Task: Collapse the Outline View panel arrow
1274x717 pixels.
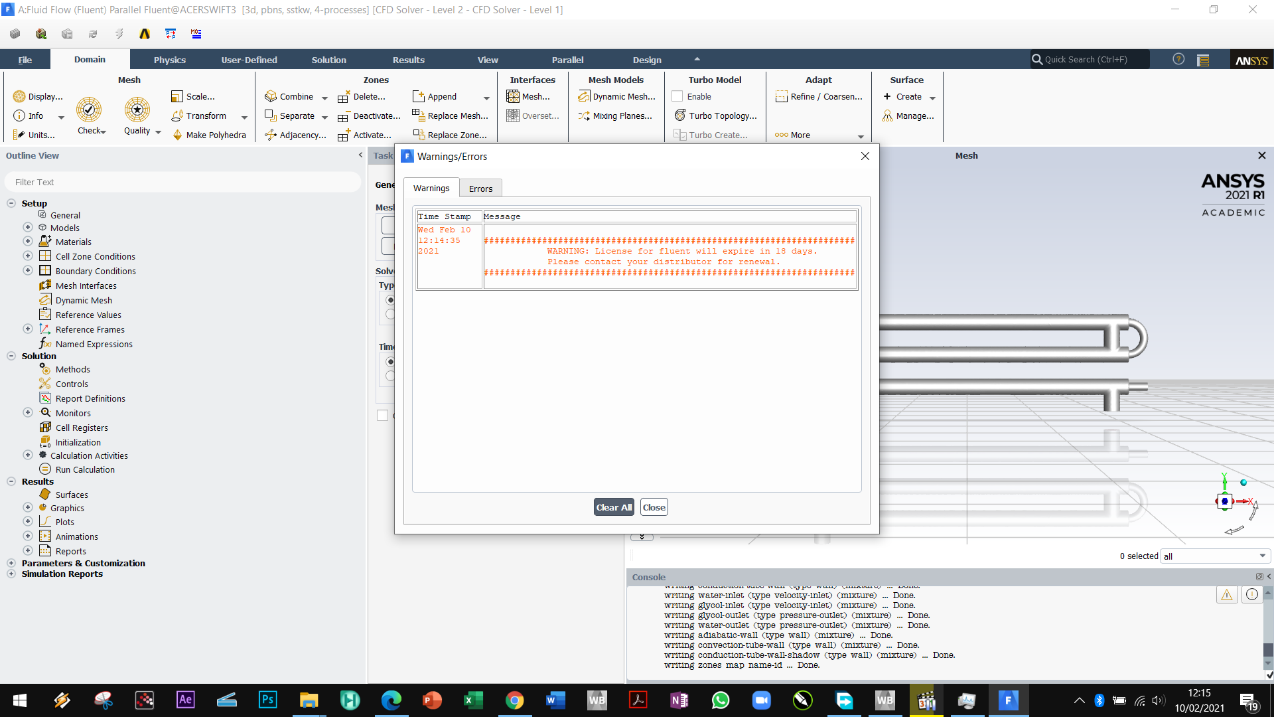Action: click(360, 155)
